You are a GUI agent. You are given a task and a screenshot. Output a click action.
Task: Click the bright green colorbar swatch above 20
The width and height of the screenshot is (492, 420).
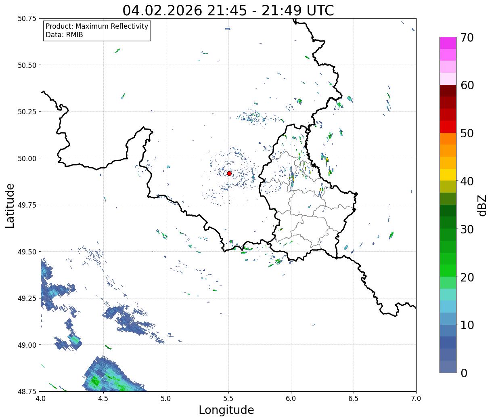click(x=448, y=271)
